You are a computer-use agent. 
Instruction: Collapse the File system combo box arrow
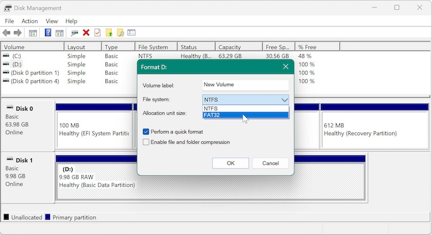tap(284, 100)
